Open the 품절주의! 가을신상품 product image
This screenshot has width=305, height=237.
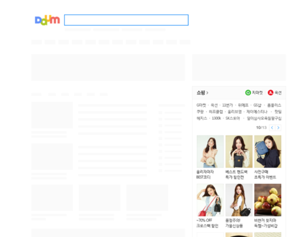click(x=239, y=200)
